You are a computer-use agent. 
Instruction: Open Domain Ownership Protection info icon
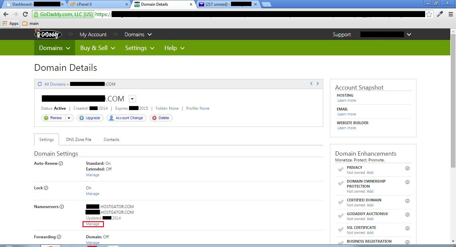point(407,182)
